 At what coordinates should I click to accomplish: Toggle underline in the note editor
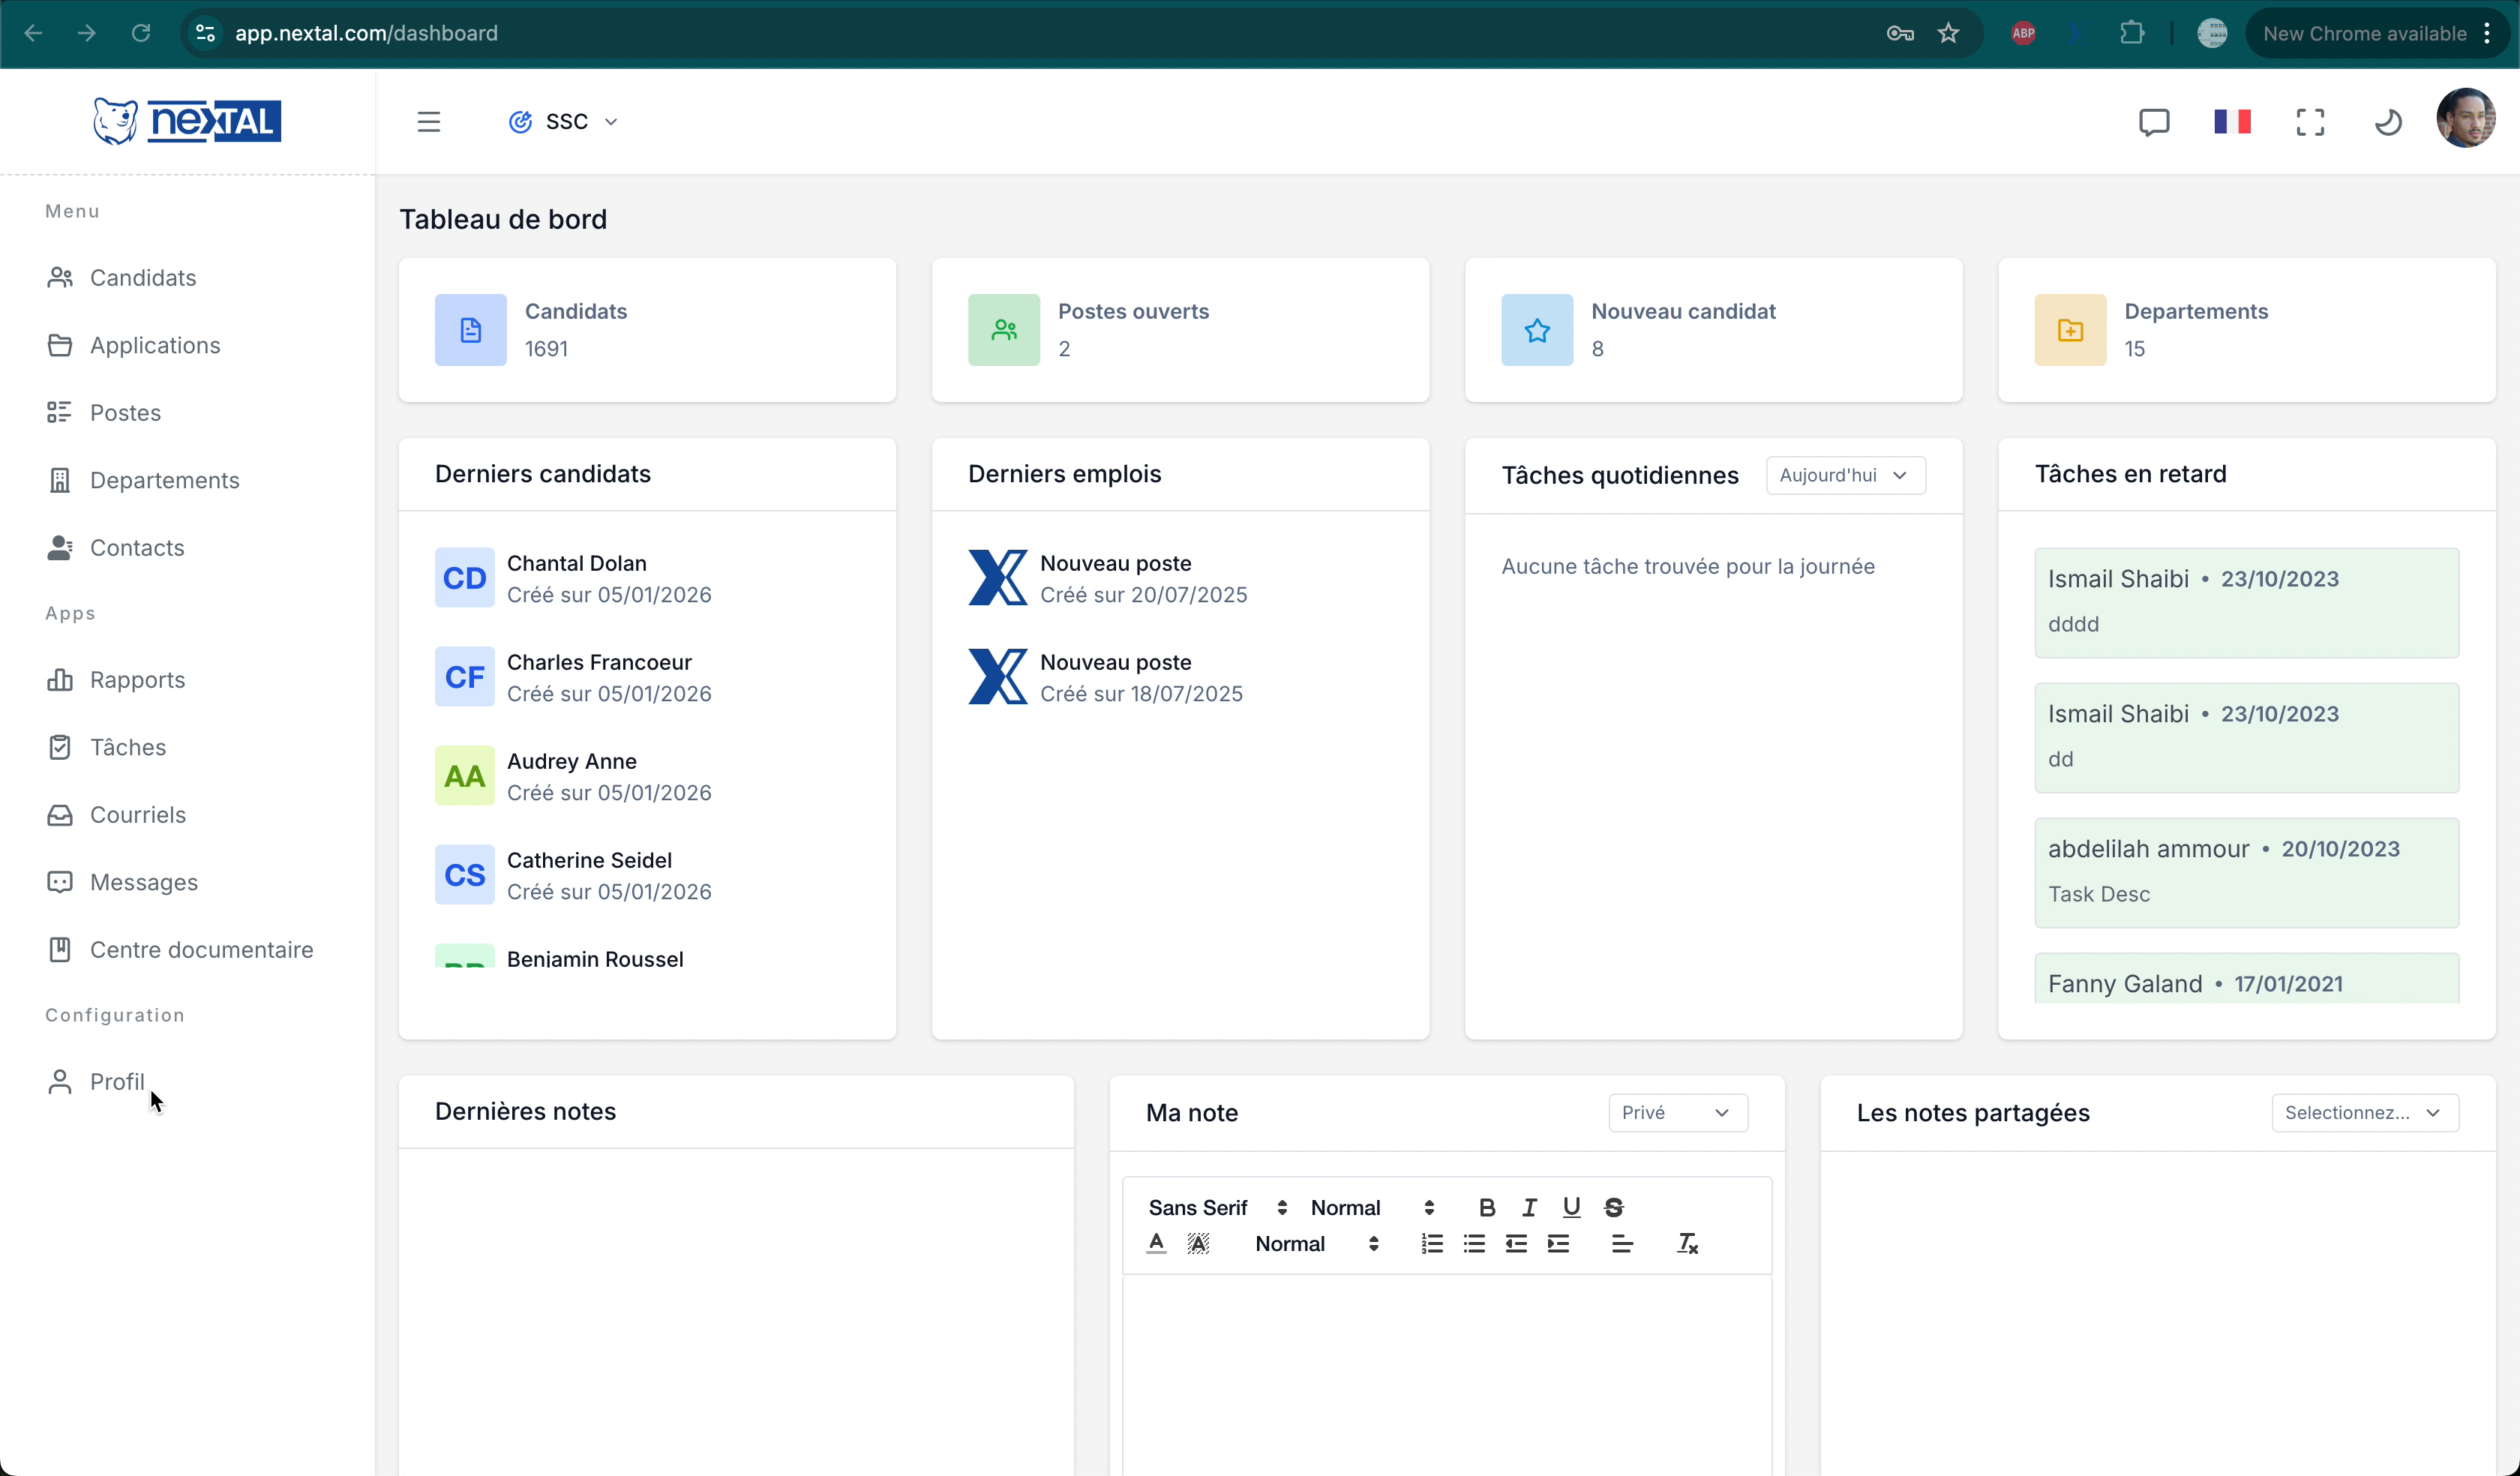(1571, 1207)
